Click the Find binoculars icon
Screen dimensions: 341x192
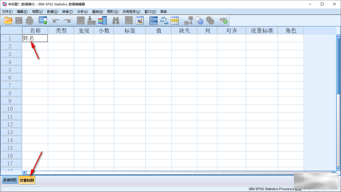[116, 20]
